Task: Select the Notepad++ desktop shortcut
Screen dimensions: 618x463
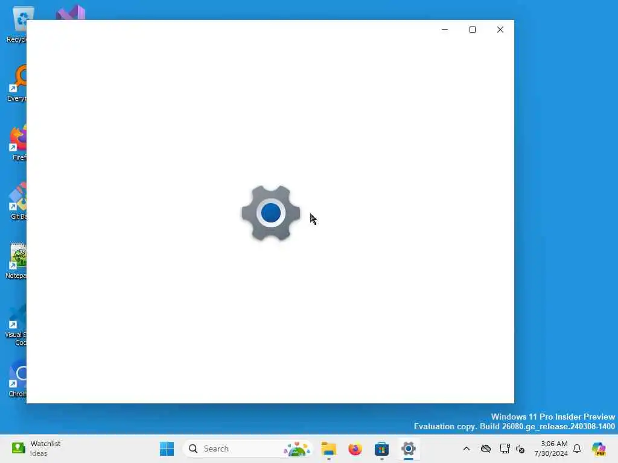Action: (16, 262)
